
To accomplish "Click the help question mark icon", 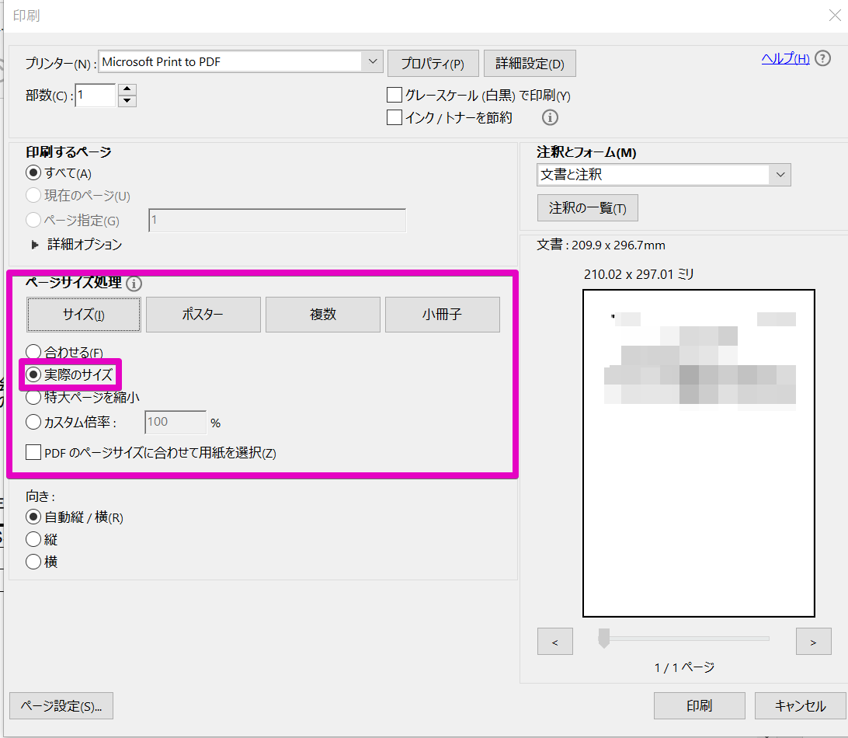I will 822,58.
